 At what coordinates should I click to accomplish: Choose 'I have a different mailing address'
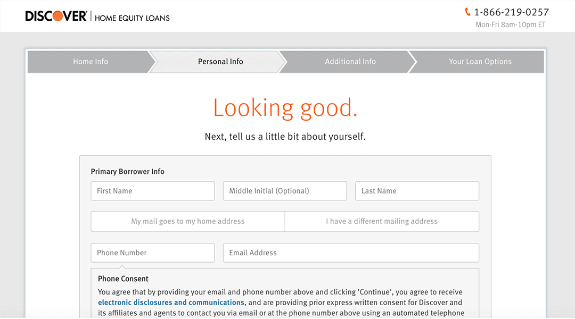click(382, 222)
